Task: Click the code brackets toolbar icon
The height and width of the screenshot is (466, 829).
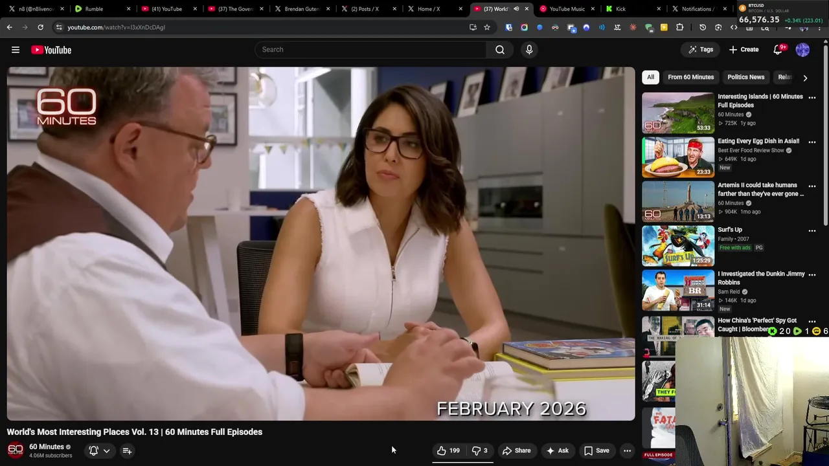Action: pyautogui.click(x=734, y=27)
